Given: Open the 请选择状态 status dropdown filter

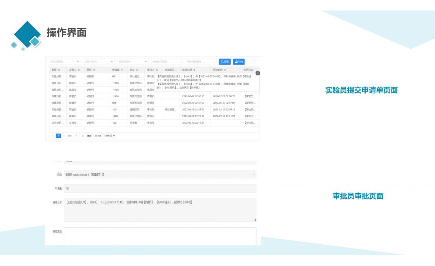Looking at the screenshot, I should 98,62.
